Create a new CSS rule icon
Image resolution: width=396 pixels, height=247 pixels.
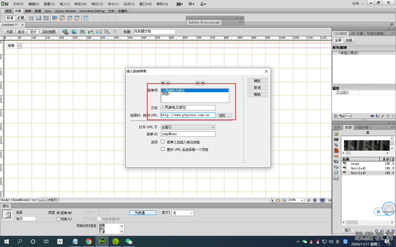pos(377,116)
